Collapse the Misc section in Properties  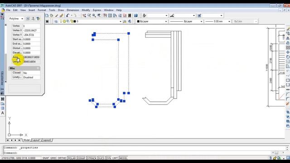coord(38,68)
